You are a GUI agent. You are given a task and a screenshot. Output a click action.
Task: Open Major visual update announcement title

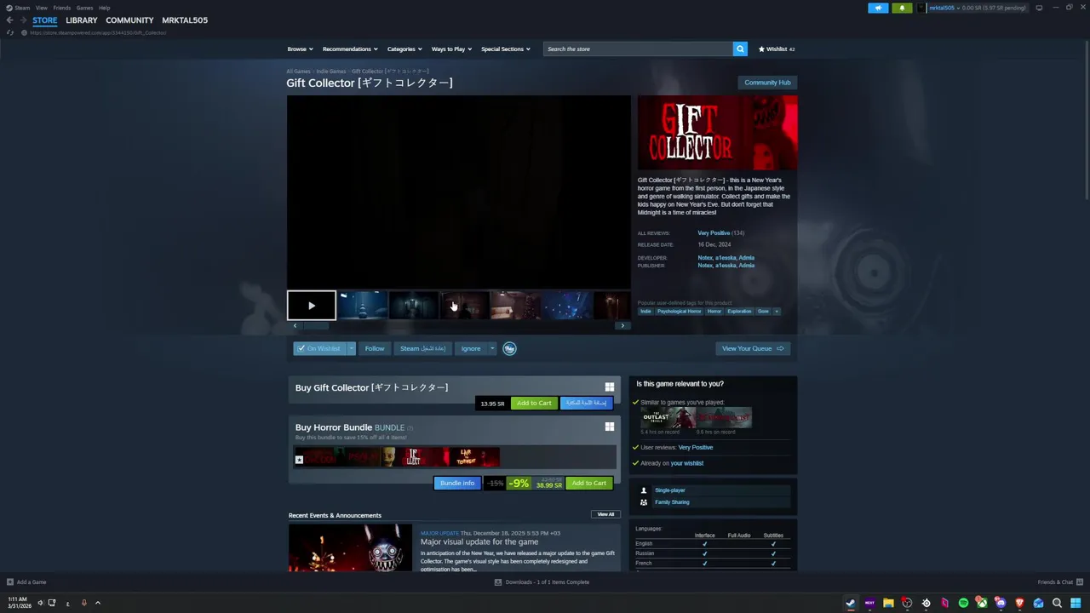479,541
